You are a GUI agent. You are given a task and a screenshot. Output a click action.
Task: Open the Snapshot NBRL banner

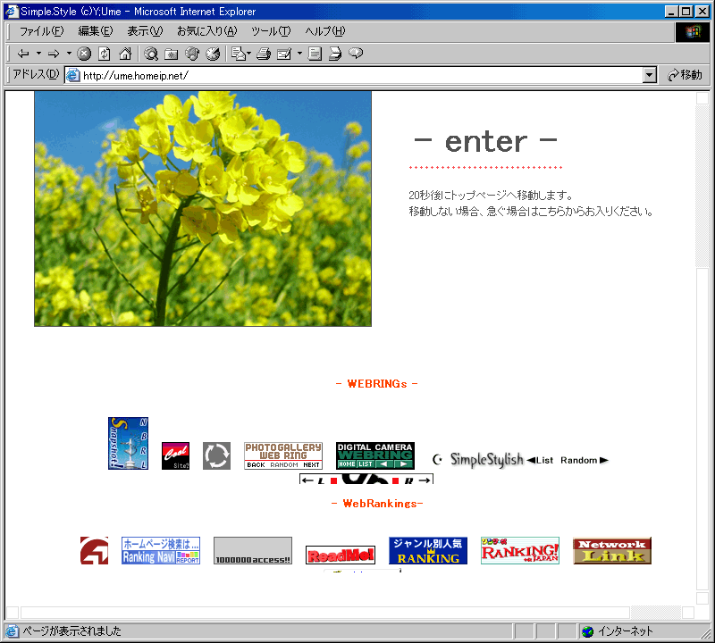coord(128,443)
